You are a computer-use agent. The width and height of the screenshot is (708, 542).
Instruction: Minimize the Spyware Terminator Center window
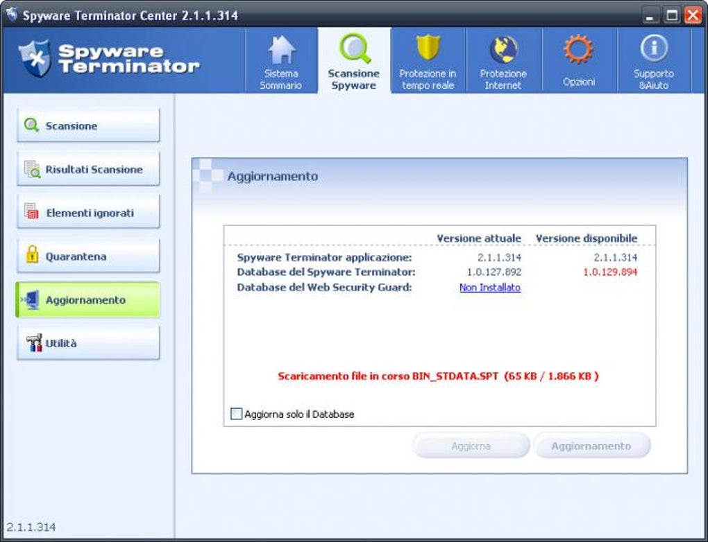click(x=650, y=16)
